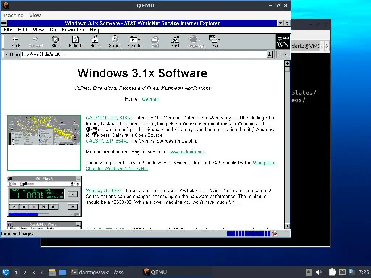Open the Search toolbar button
Viewport: 371px width, 278px height.
tap(115, 42)
